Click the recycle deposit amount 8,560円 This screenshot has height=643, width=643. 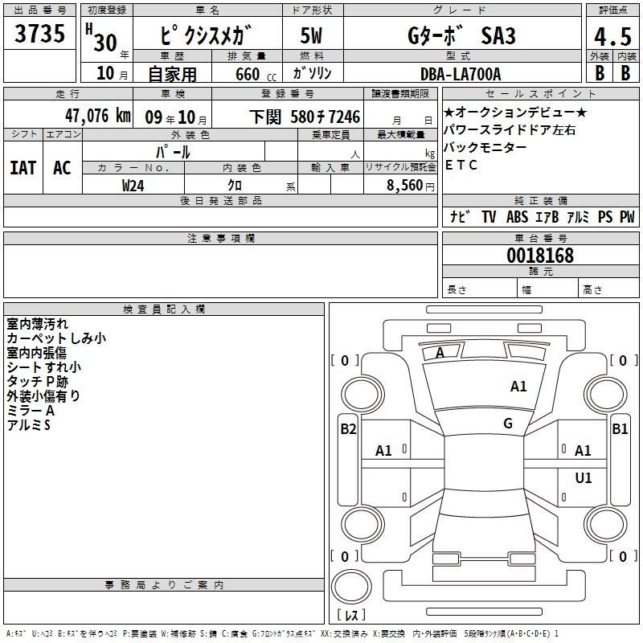(401, 185)
